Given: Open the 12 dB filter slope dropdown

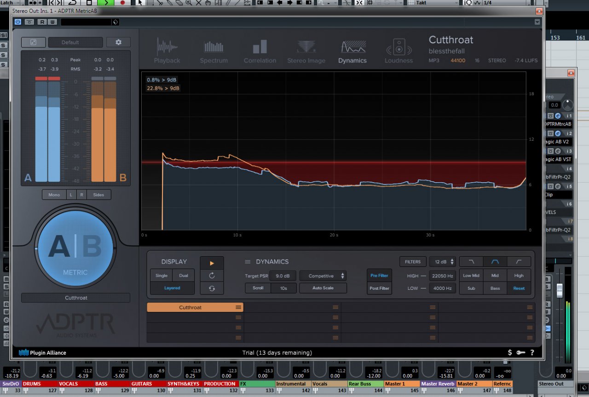Looking at the screenshot, I should pos(442,262).
